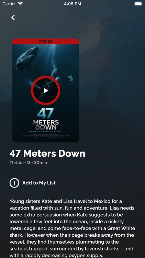Image resolution: width=145 pixels, height=258 pixels.
Task: Tap the 47 Meters Down title heading
Action: tap(47, 153)
